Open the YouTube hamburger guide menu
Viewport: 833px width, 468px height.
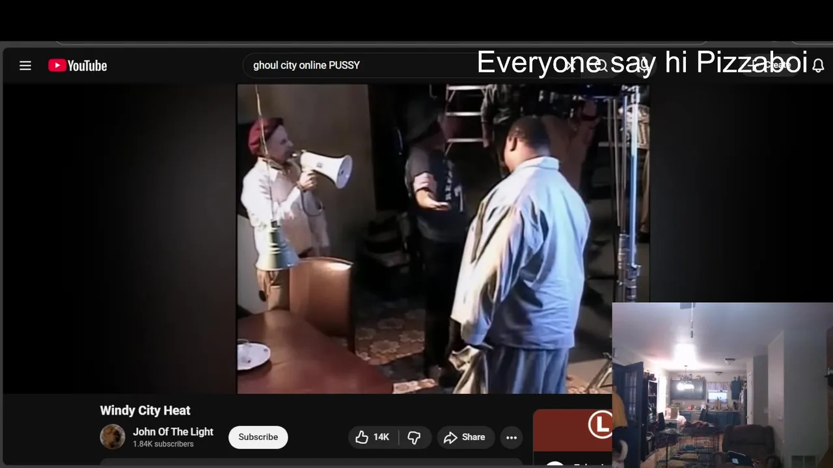pyautogui.click(x=25, y=66)
